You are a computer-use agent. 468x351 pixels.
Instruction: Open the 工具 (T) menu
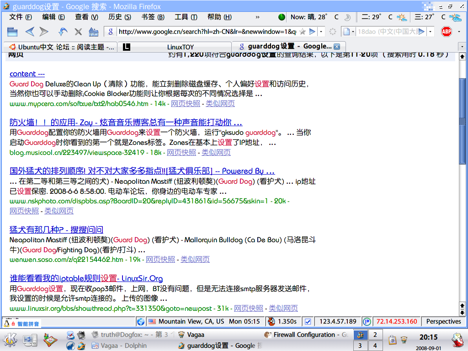tap(186, 17)
